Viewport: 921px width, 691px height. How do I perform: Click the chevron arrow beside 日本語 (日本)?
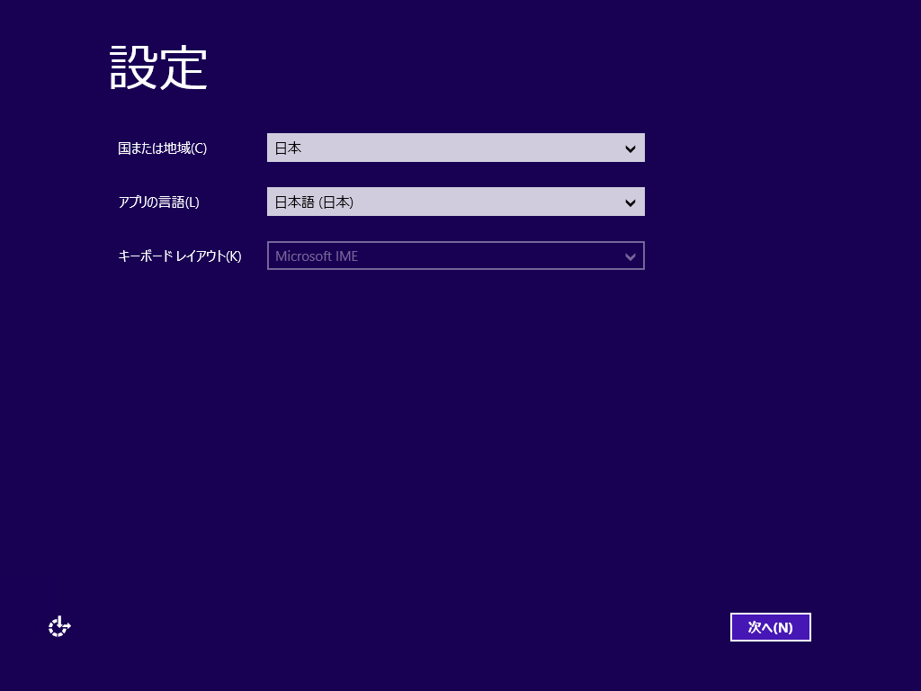(630, 202)
